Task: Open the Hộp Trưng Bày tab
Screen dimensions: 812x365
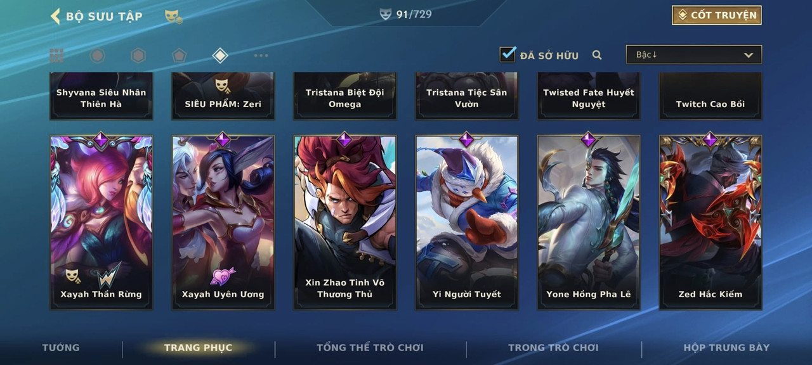Action: point(726,347)
